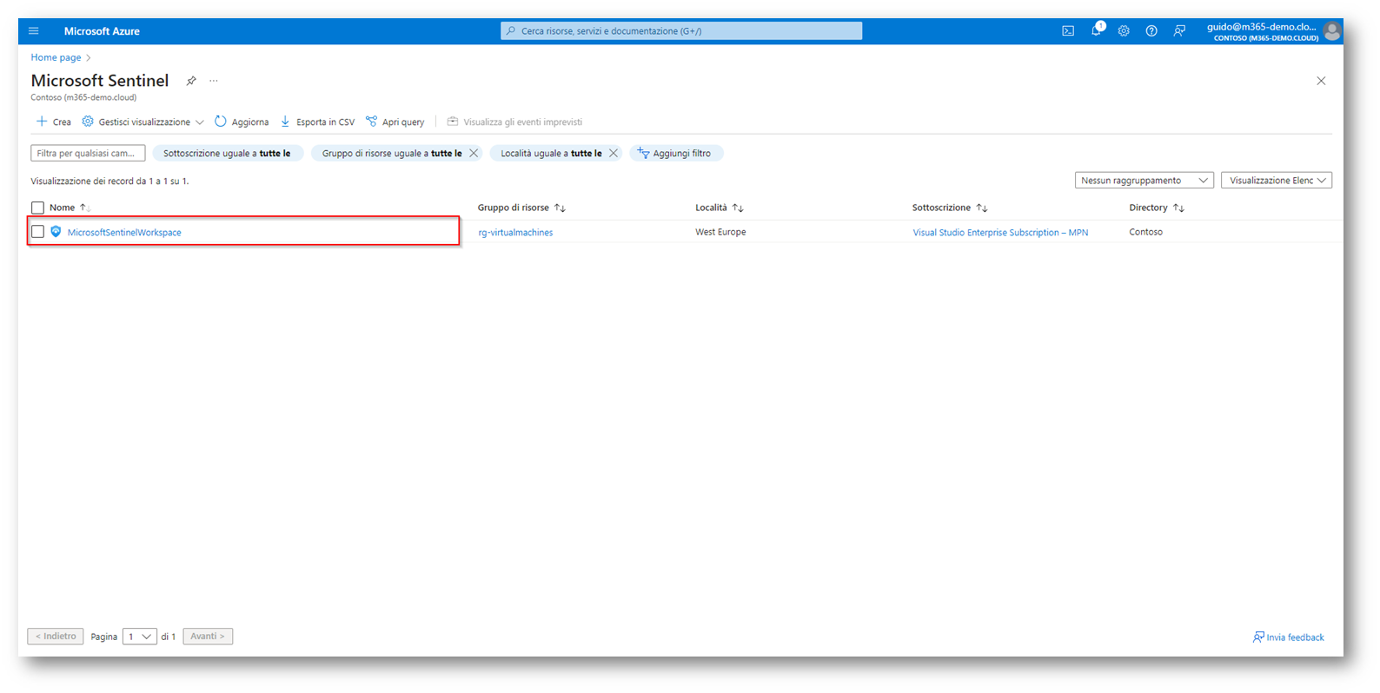This screenshot has width=1380, height=693.
Task: Expand the Gestisci visualizzazione menu
Action: coord(144,122)
